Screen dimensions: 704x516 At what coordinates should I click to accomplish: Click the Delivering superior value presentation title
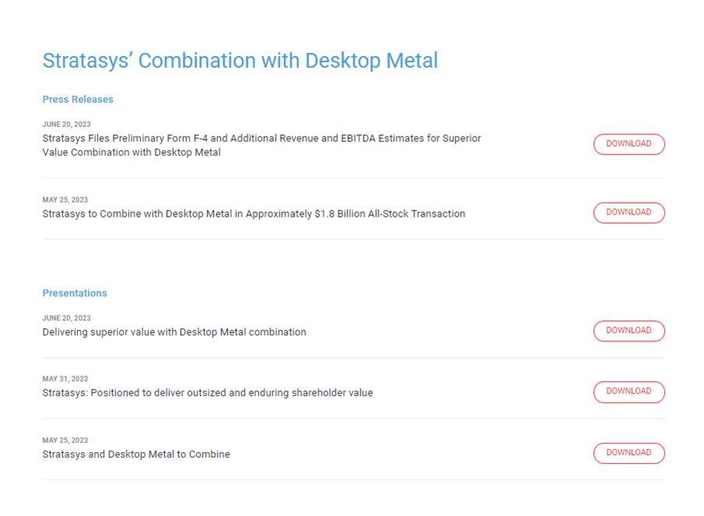[174, 332]
